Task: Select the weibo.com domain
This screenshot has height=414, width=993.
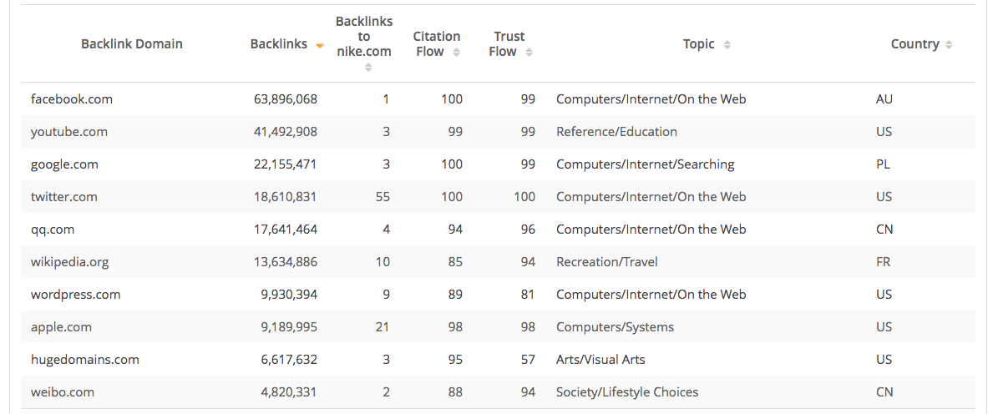Action: (x=62, y=391)
